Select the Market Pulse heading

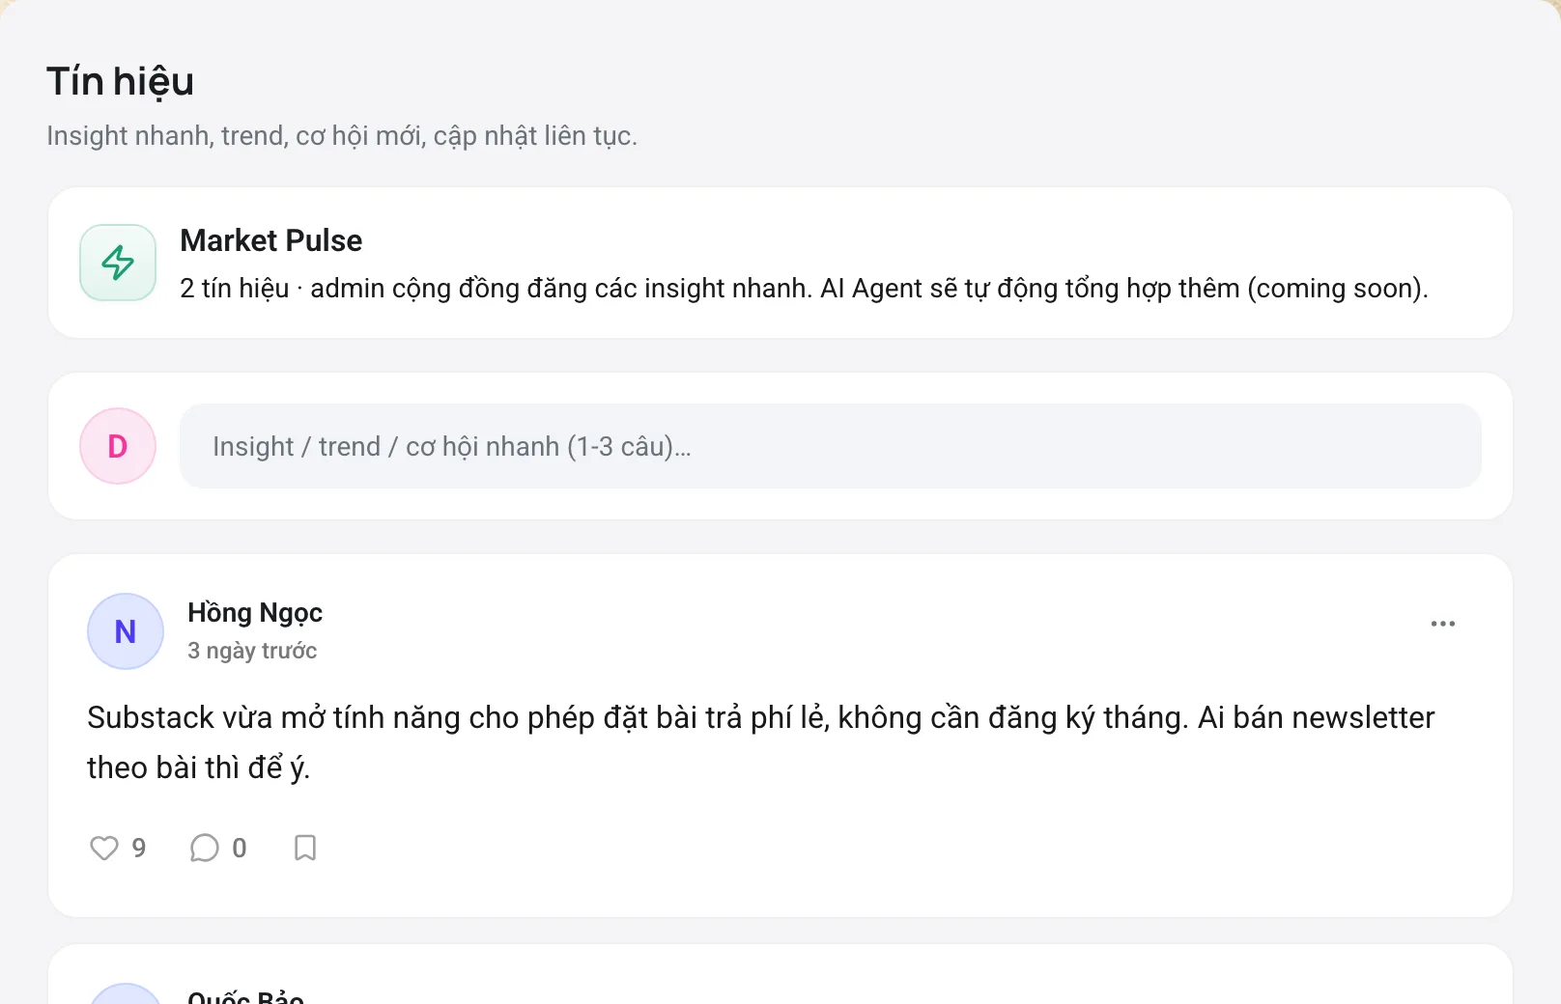(x=271, y=240)
